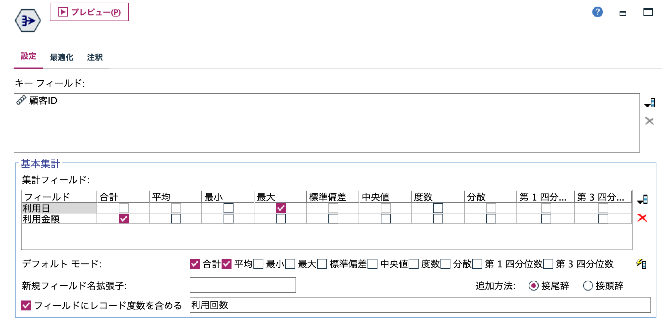Remove 顧客ID using the gray X icon
The width and height of the screenshot is (670, 323).
point(650,121)
